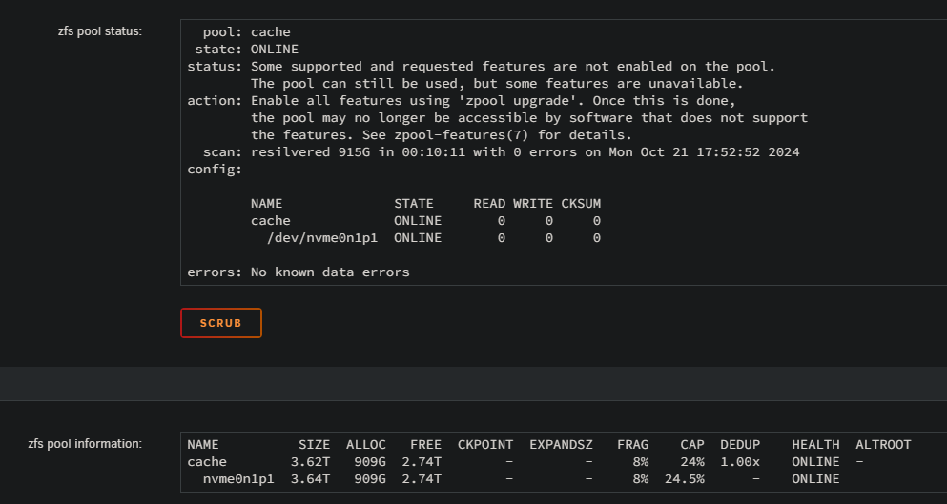Click the DEDUP value 1.00x
Image resolution: width=947 pixels, height=504 pixels.
740,462
